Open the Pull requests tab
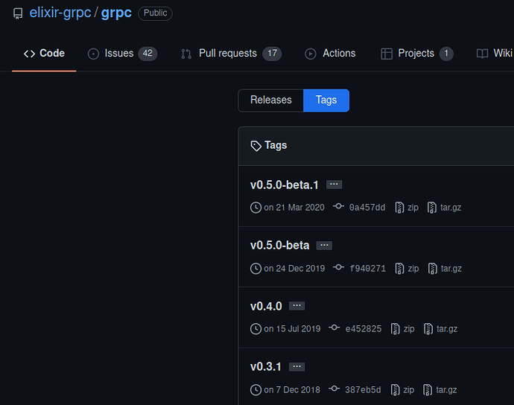 coord(231,54)
